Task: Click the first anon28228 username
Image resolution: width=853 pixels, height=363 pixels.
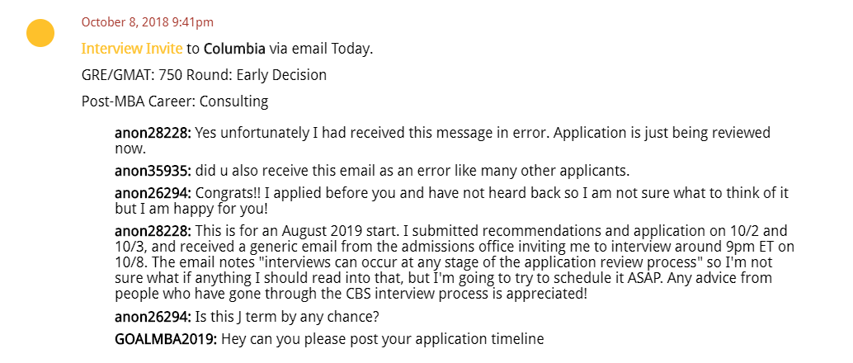Action: [153, 132]
